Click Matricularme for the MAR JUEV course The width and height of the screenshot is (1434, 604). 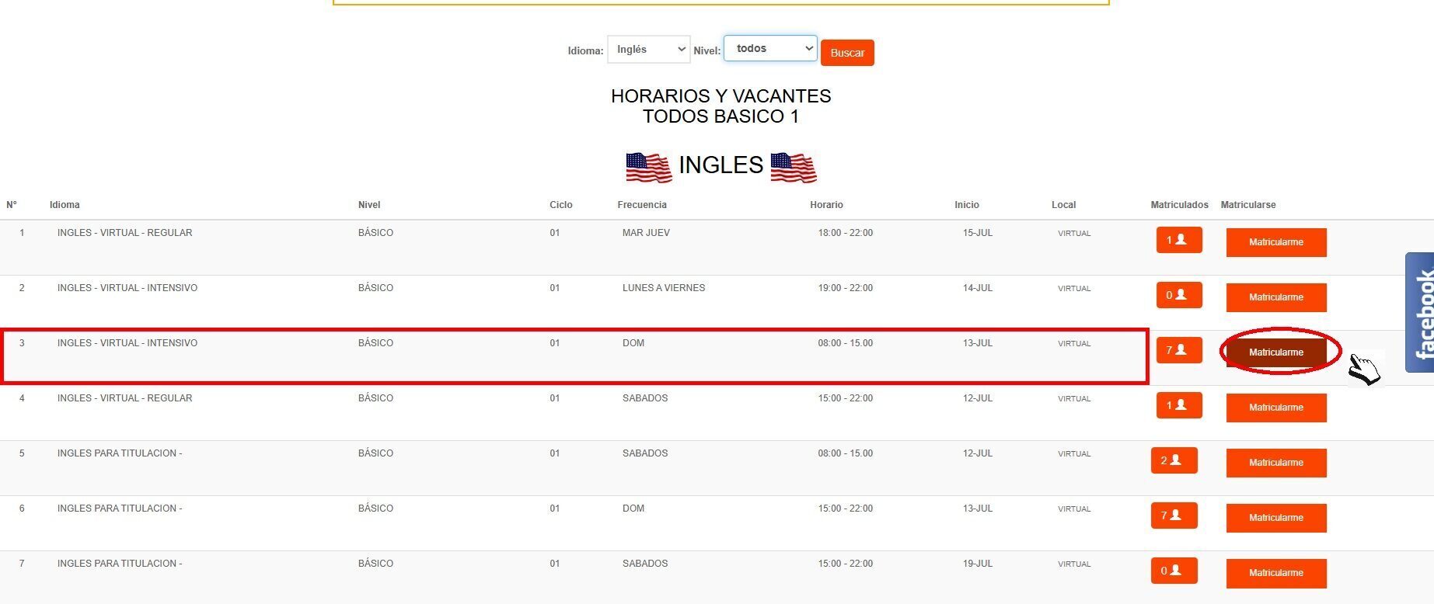[x=1275, y=242]
